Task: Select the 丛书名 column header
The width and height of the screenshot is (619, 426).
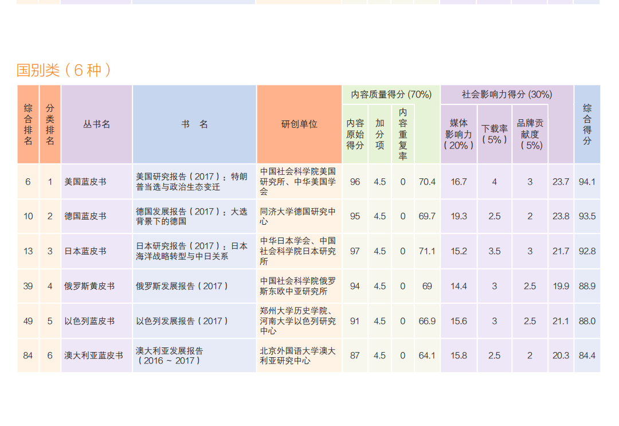Action: pyautogui.click(x=96, y=124)
